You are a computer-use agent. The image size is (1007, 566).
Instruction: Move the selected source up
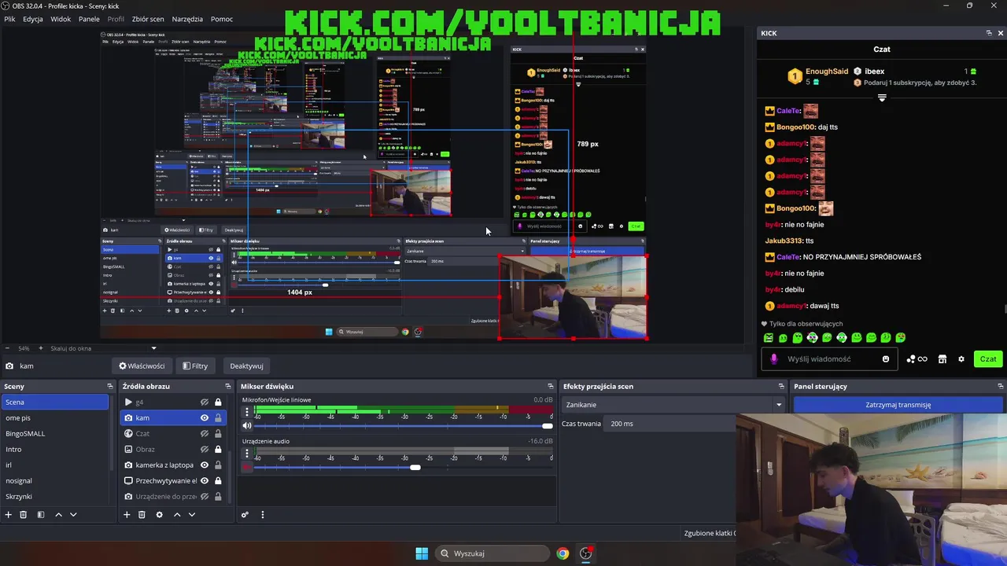tap(177, 515)
